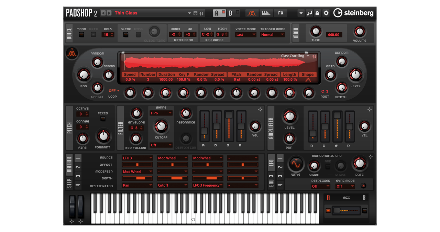Click the LFO Wave shape selector
Screen dimensions: 440x232
point(296,164)
